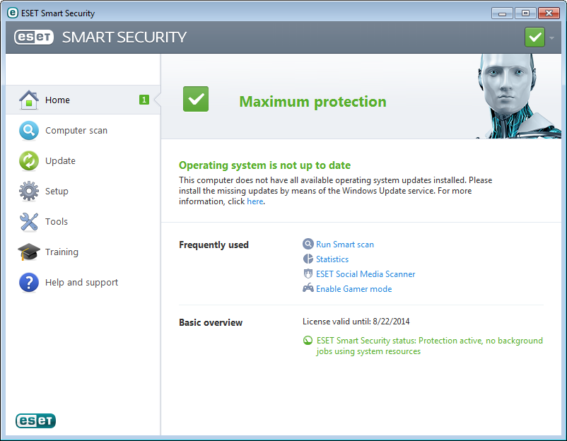This screenshot has width=567, height=441.
Task: Click the Statistics pie chart icon
Action: pyautogui.click(x=308, y=259)
